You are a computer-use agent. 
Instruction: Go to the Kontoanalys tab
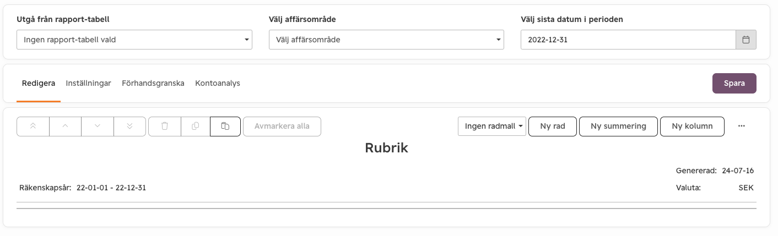[218, 83]
